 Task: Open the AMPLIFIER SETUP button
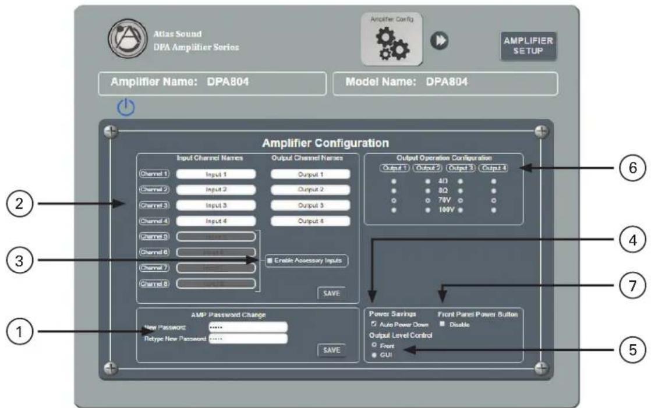528,46
